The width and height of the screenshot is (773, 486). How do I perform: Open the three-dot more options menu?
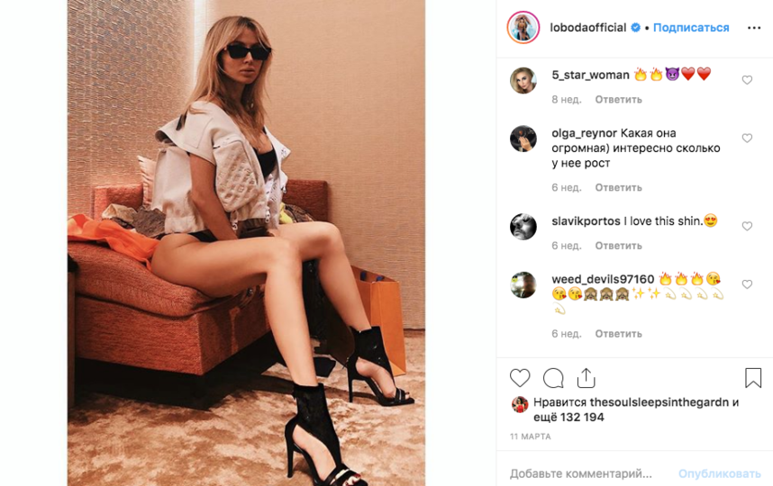(x=754, y=28)
